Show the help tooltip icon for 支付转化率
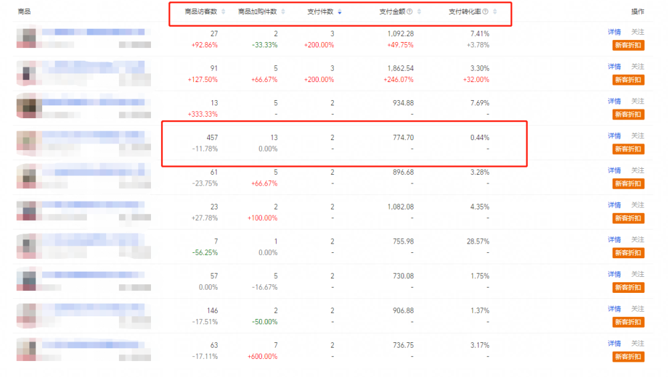This screenshot has width=668, height=377. click(486, 11)
